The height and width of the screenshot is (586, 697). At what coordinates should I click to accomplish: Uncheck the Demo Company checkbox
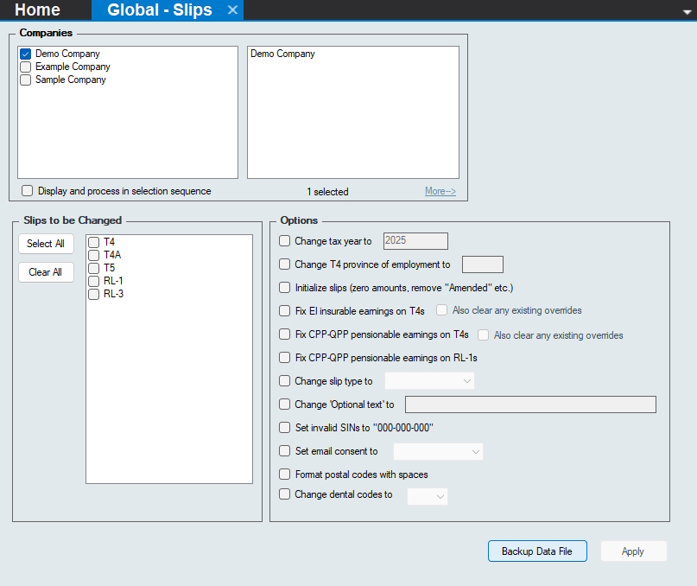click(x=26, y=54)
